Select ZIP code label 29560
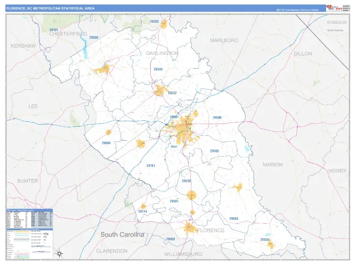Viewport: 355px width, 266px height. (x=170, y=239)
